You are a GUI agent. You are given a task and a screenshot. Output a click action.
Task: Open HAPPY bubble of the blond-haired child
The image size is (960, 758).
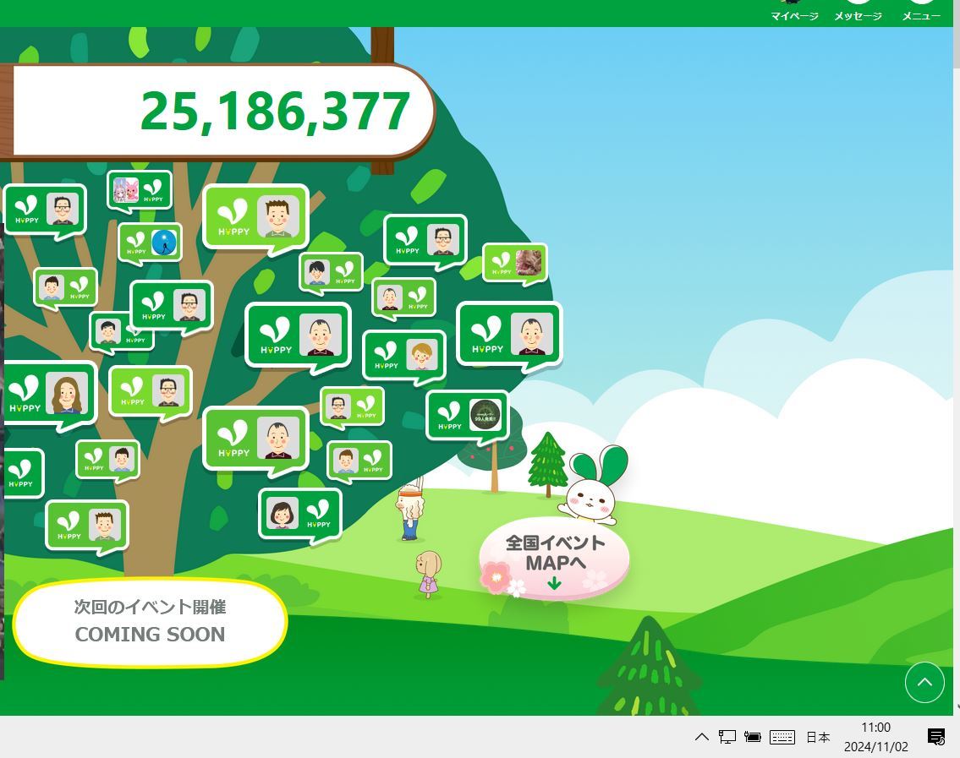[x=404, y=357]
